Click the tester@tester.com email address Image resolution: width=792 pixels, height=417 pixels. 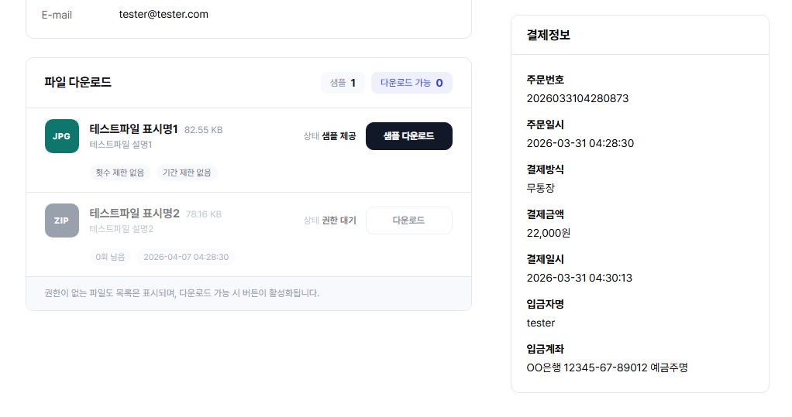coord(164,14)
